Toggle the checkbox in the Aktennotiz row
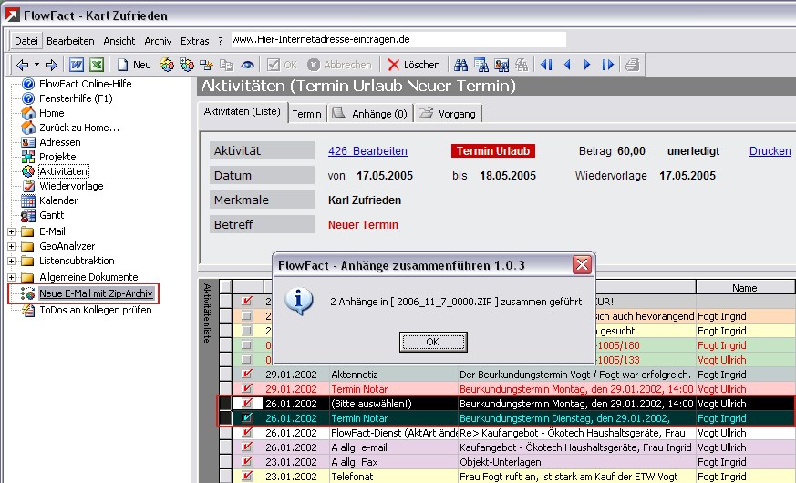This screenshot has height=483, width=796. 247,375
